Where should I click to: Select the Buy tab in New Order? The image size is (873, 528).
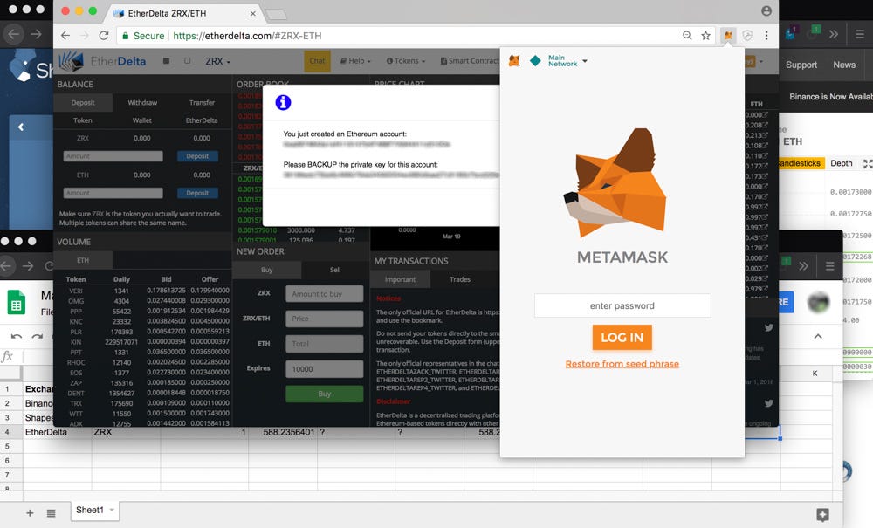pos(266,270)
